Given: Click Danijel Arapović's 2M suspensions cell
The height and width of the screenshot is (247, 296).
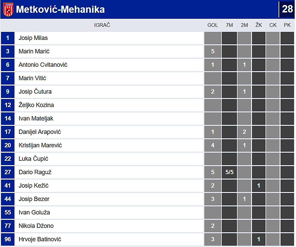Looking at the screenshot, I should click(x=244, y=132).
